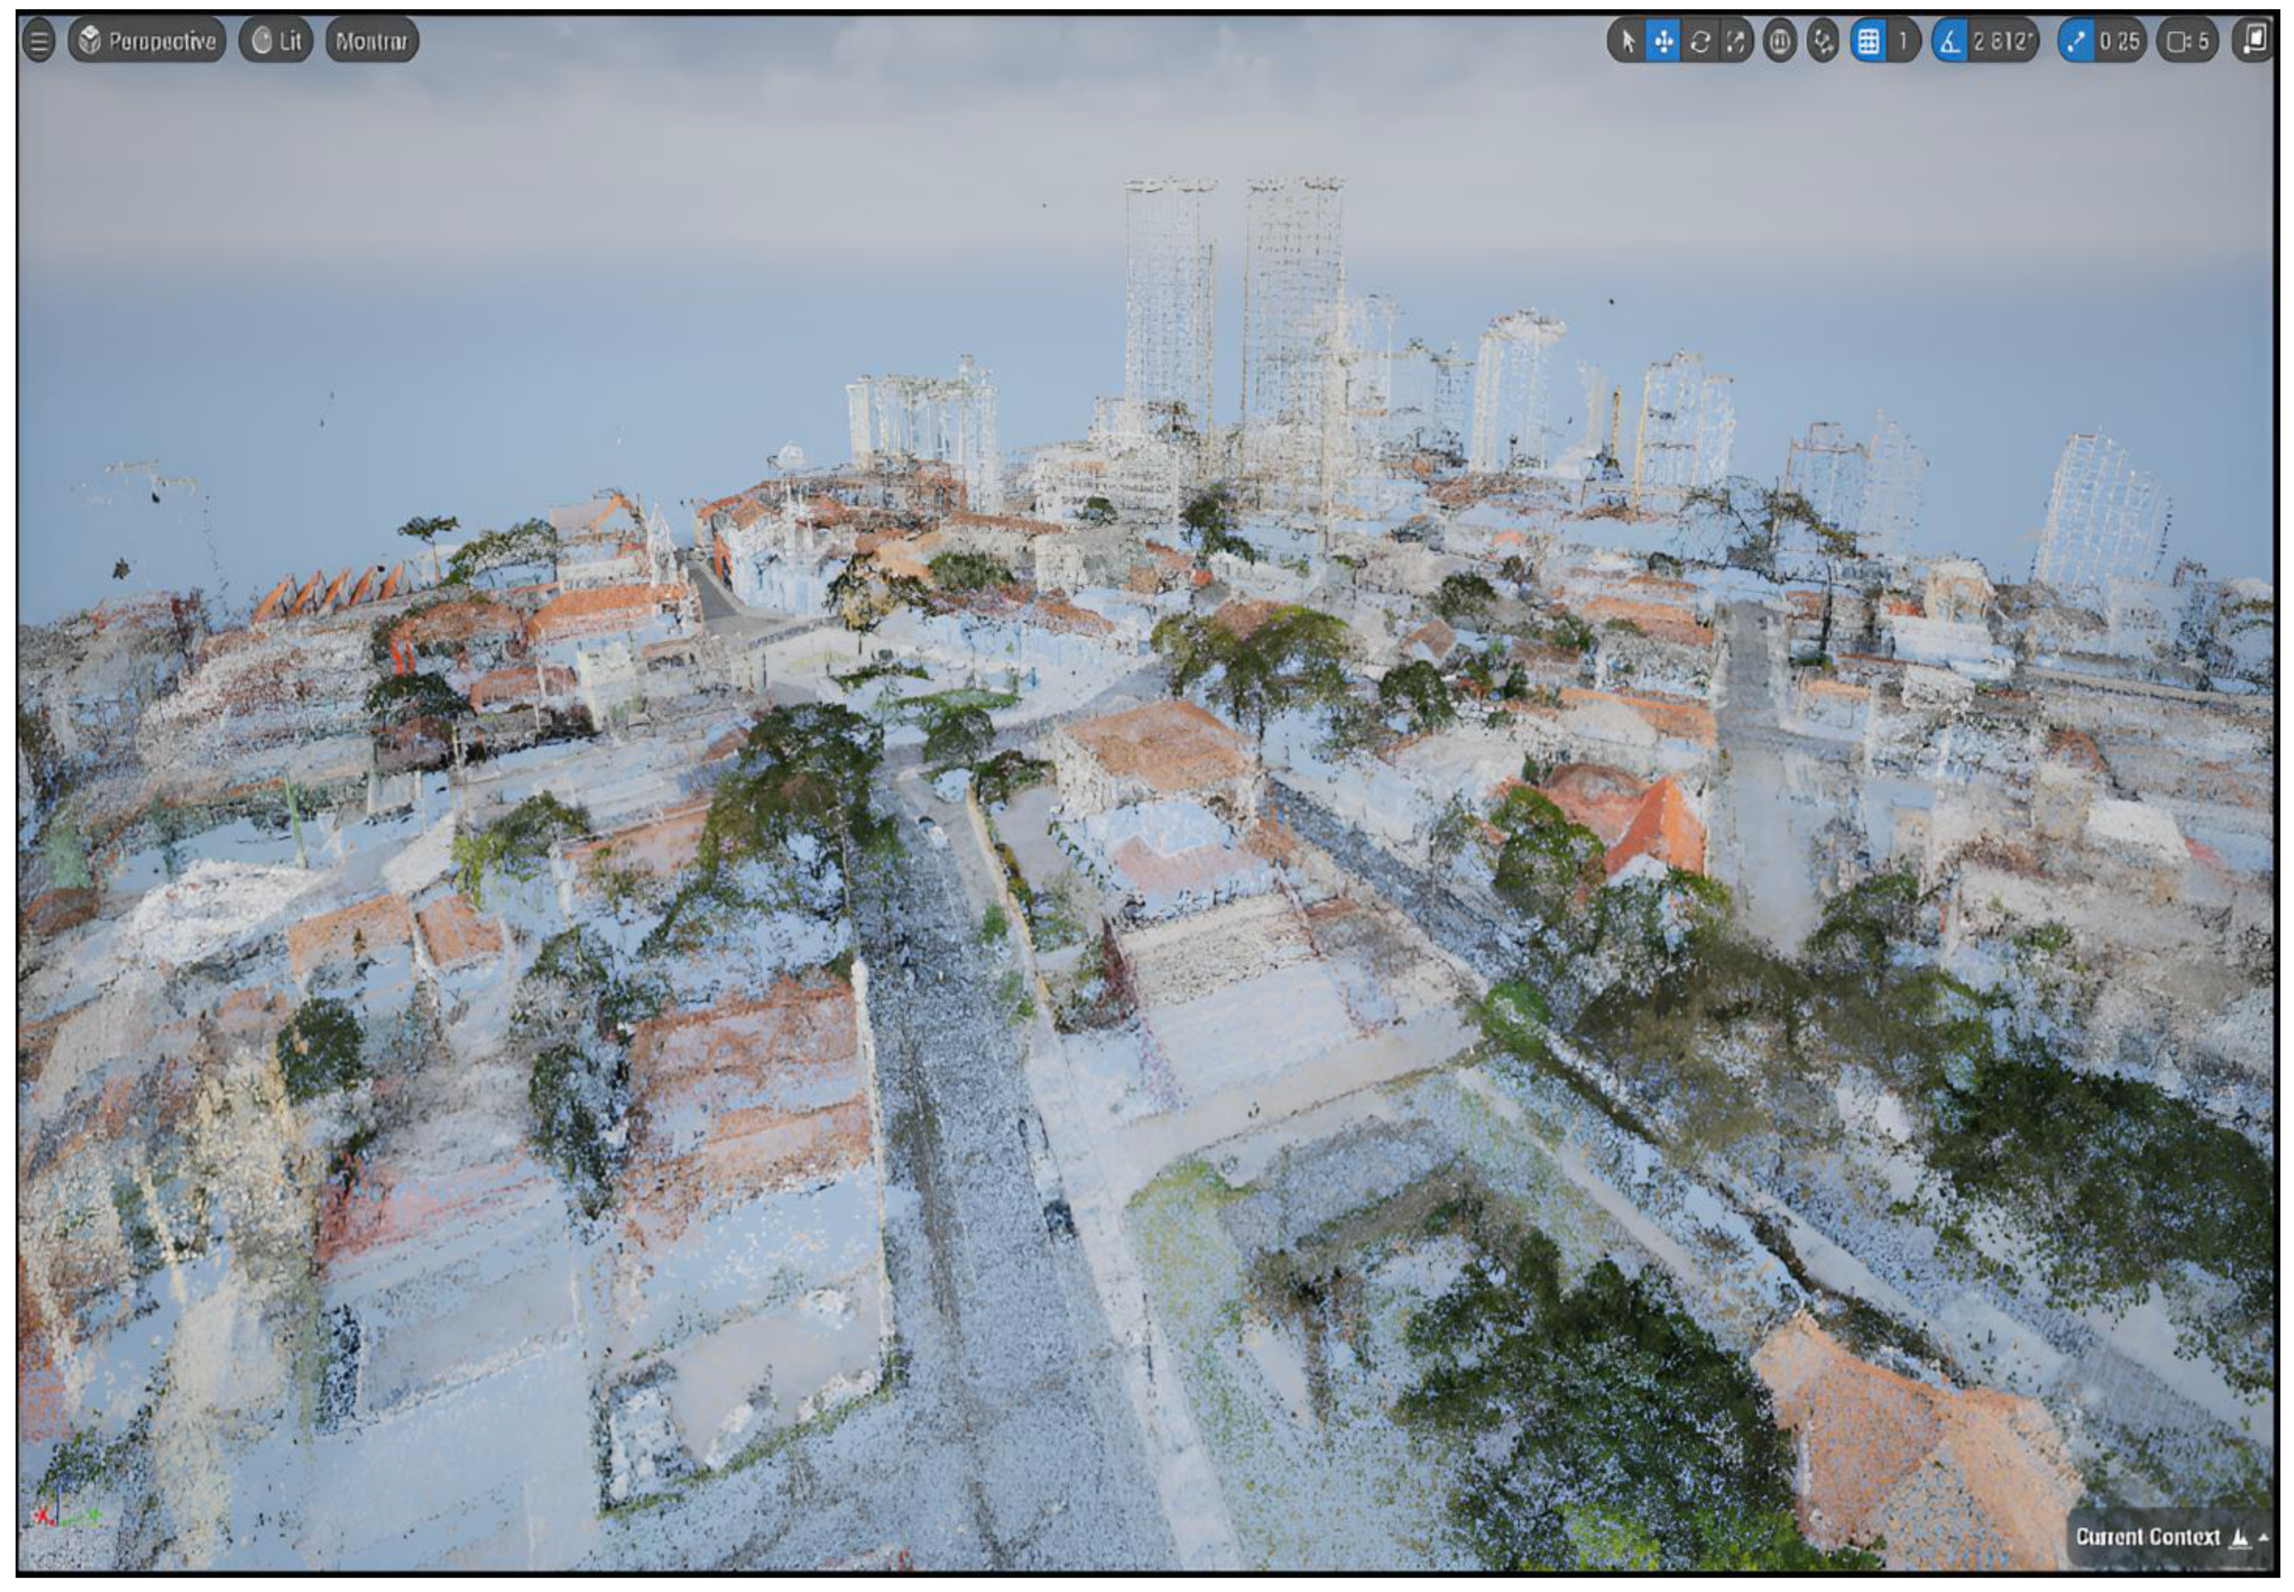Open the viewport options hamburger menu
The width and height of the screenshot is (2294, 1592).
pos(38,41)
